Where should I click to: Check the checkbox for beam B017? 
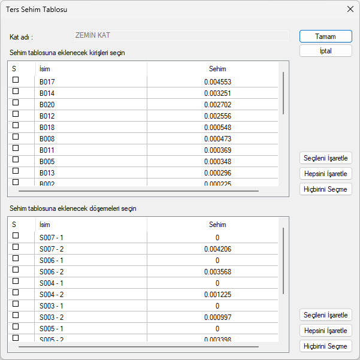pyautogui.click(x=16, y=80)
